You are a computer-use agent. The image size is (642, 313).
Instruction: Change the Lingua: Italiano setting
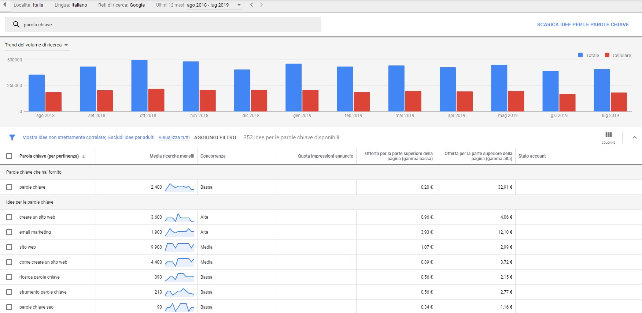point(71,5)
